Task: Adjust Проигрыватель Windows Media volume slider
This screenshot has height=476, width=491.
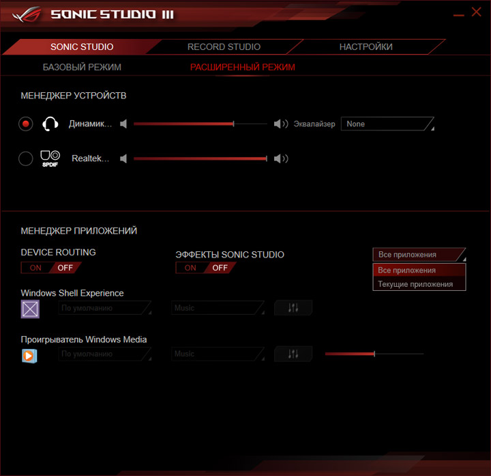Action: pyautogui.click(x=374, y=354)
